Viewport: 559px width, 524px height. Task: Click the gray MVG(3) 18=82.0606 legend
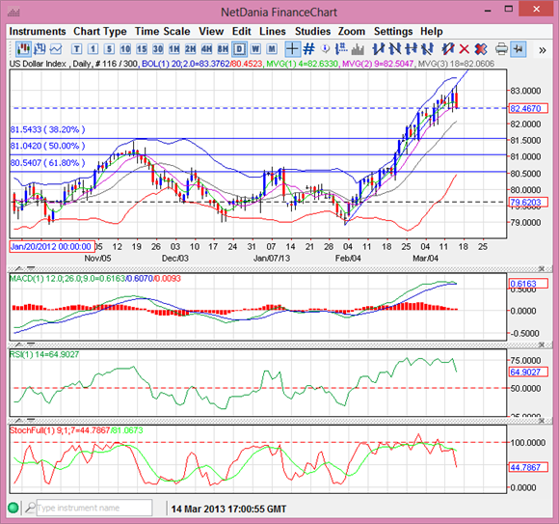[456, 64]
